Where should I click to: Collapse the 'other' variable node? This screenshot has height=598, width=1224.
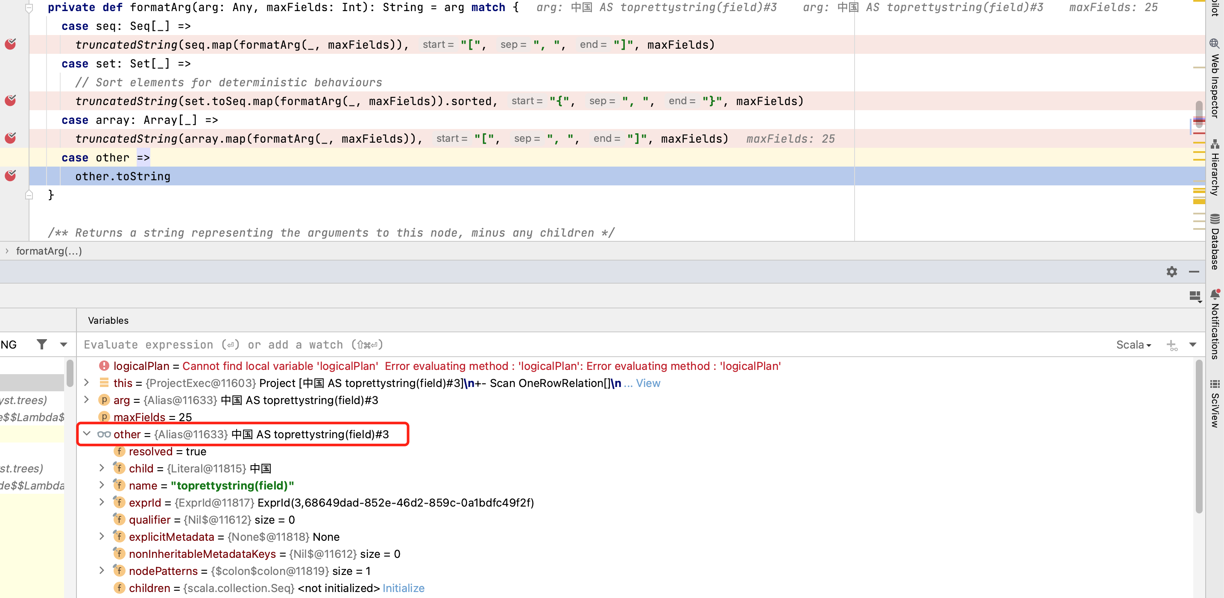click(87, 434)
